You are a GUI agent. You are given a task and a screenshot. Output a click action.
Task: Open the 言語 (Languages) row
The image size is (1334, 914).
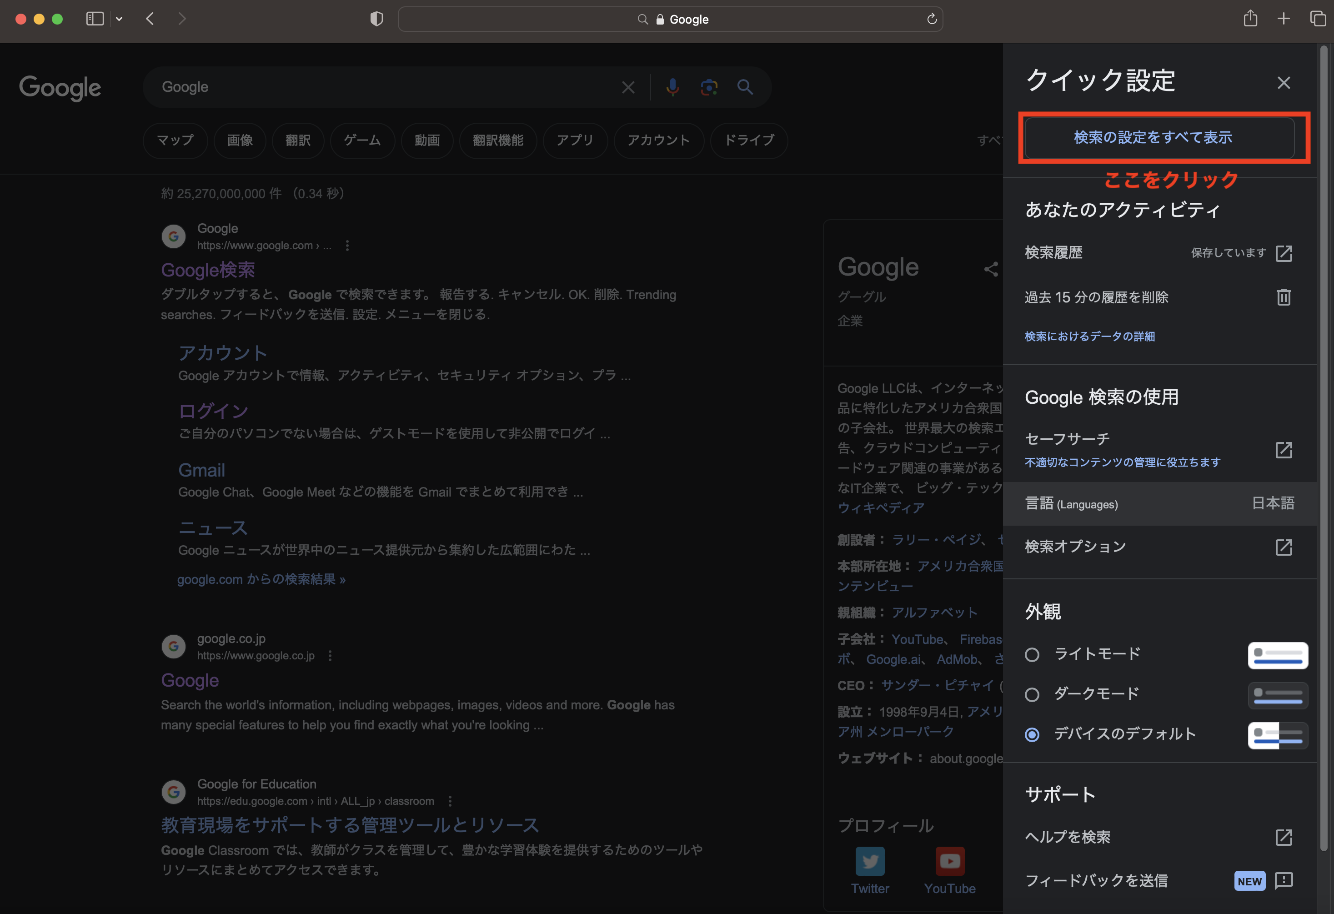point(1159,503)
